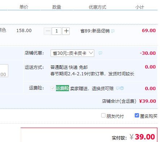The image size is (160, 142).
Task: Click the question mark help icon for 运费险
Action: 122,88
